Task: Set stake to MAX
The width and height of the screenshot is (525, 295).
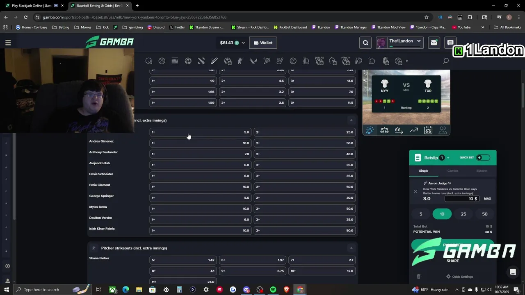Action: (487, 199)
